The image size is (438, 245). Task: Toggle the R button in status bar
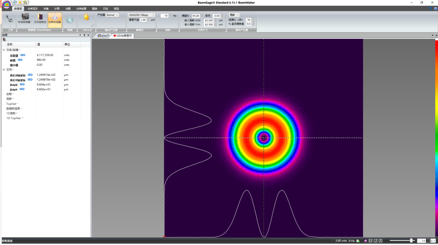coord(375,241)
